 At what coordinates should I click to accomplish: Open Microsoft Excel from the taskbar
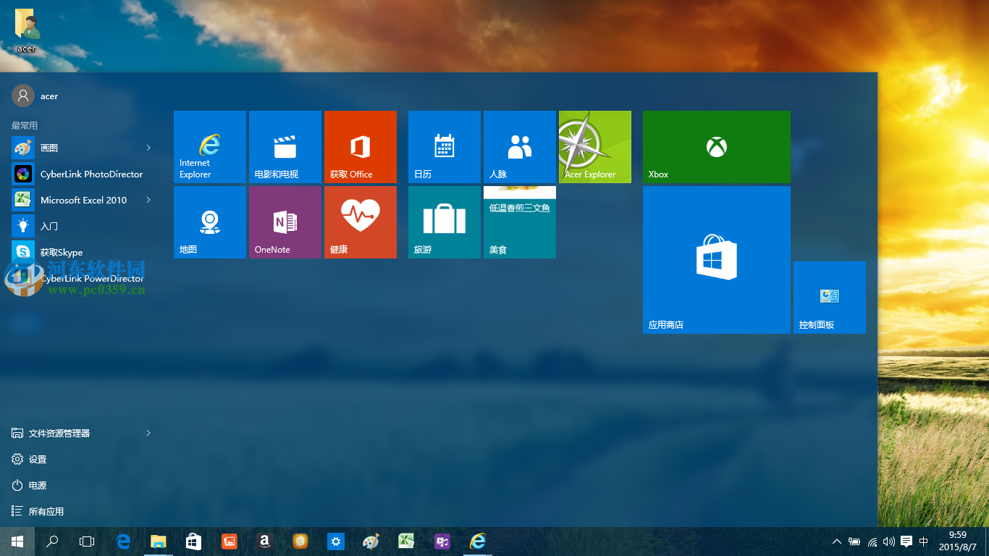point(406,541)
